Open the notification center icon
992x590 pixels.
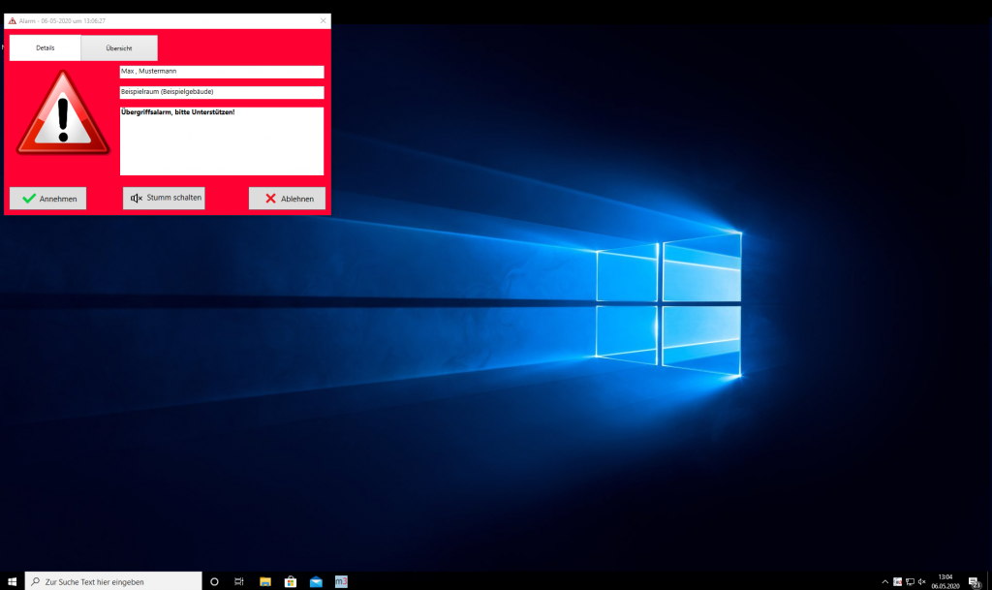point(975,582)
